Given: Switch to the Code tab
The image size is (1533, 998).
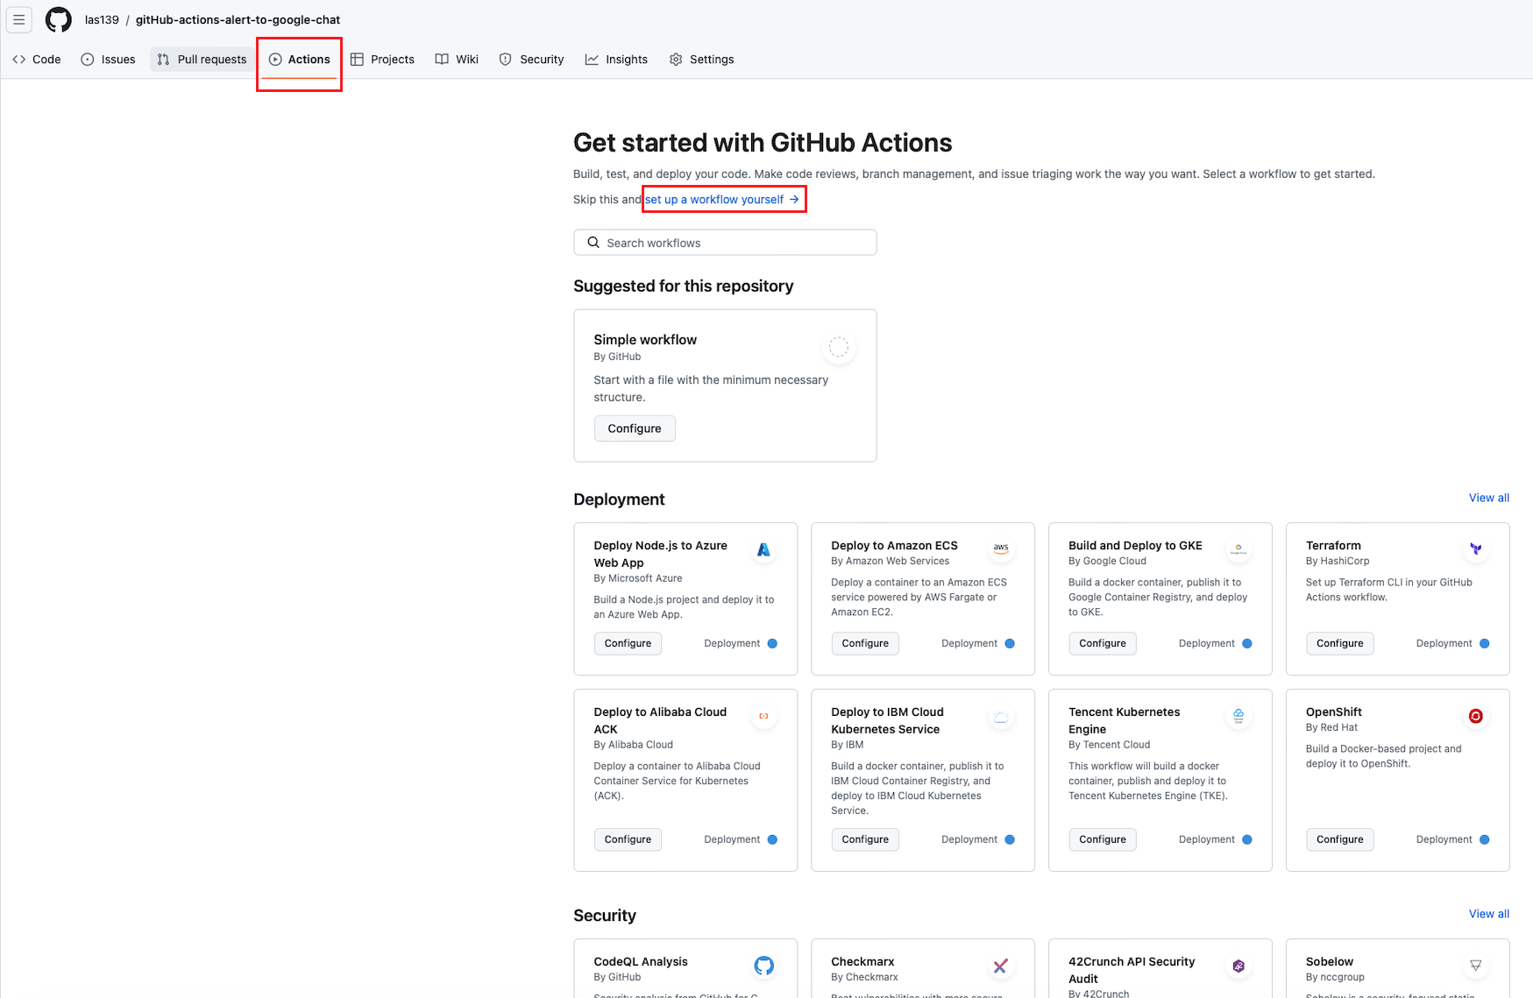Looking at the screenshot, I should tap(37, 60).
